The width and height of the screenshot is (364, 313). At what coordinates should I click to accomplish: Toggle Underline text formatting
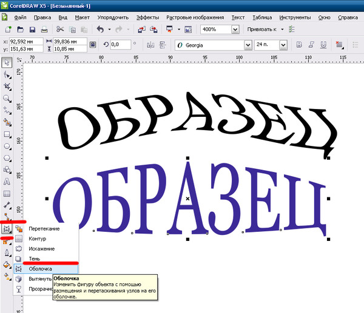pos(323,44)
